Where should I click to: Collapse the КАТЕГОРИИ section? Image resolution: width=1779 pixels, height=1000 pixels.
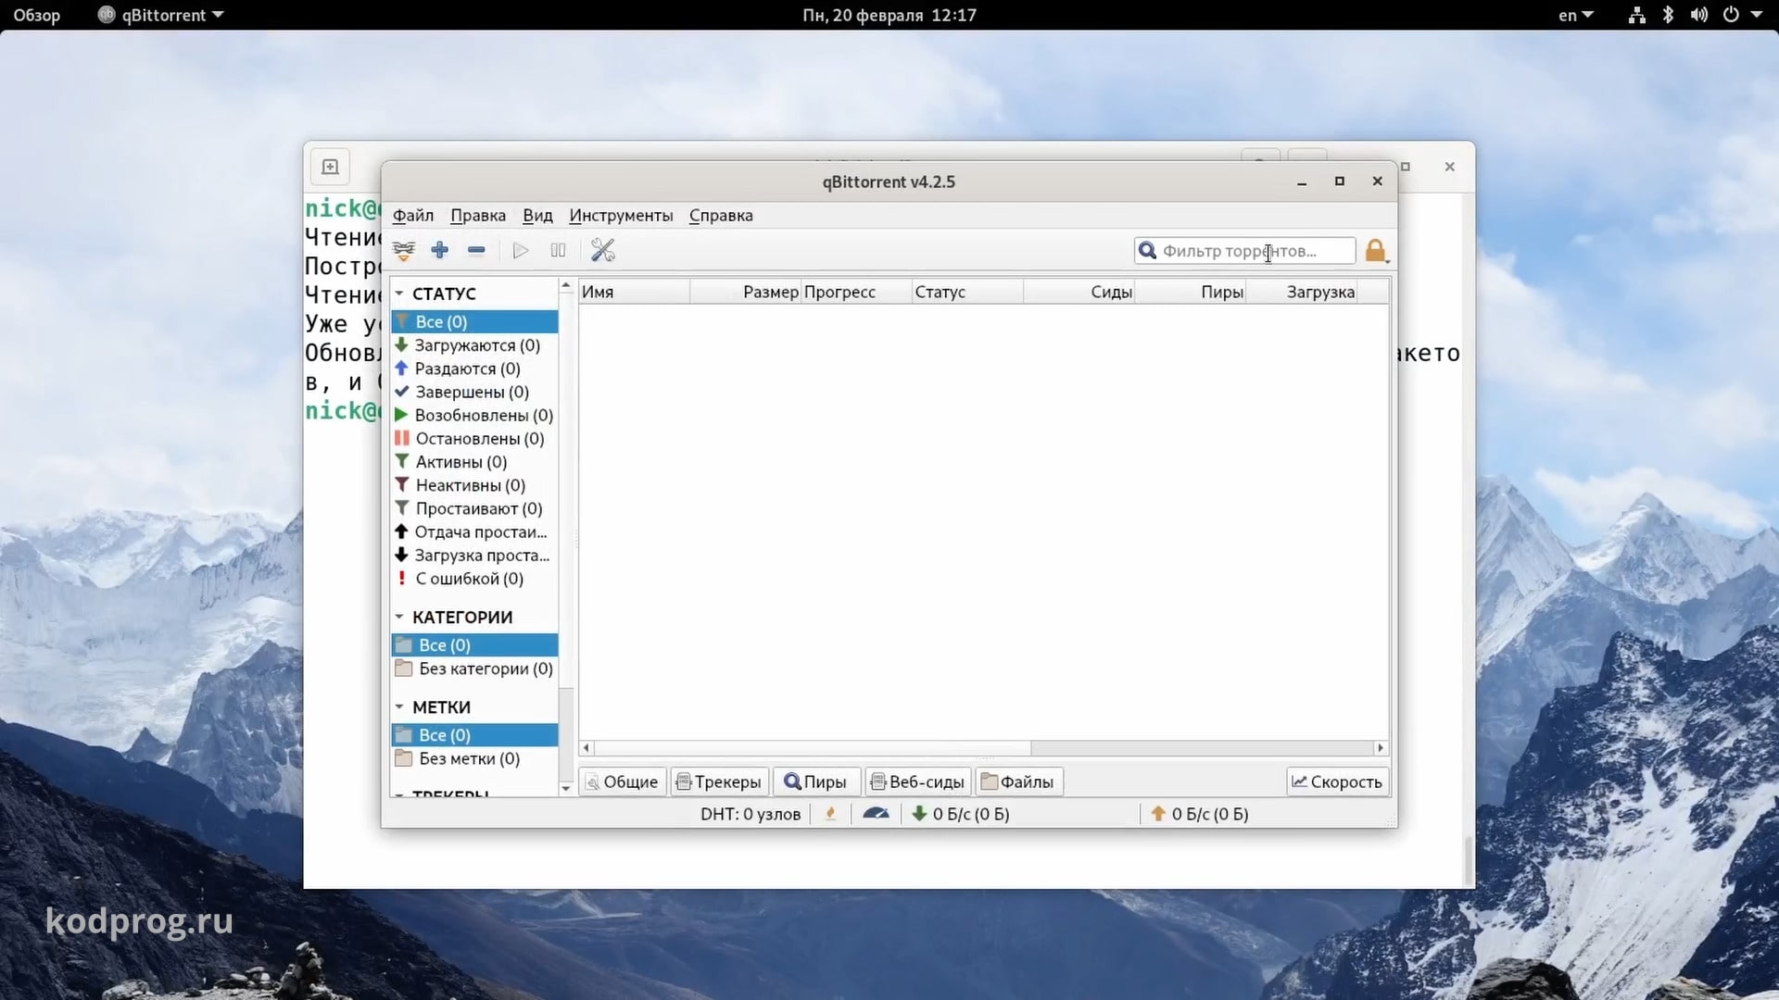[399, 617]
